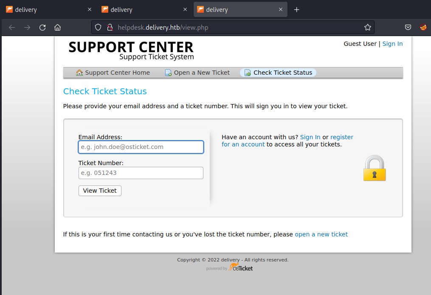This screenshot has width=431, height=295.
Task: Click the browser back arrow
Action: click(12, 28)
